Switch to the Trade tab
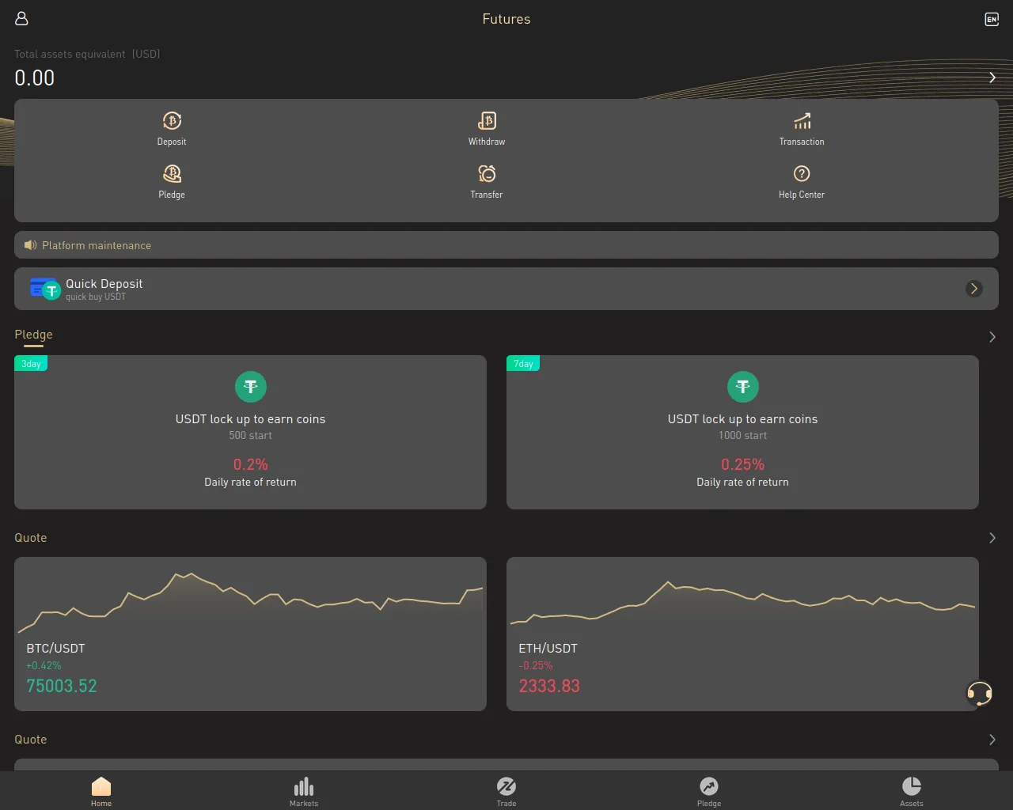Viewport: 1013px width, 810px height. pos(506,790)
